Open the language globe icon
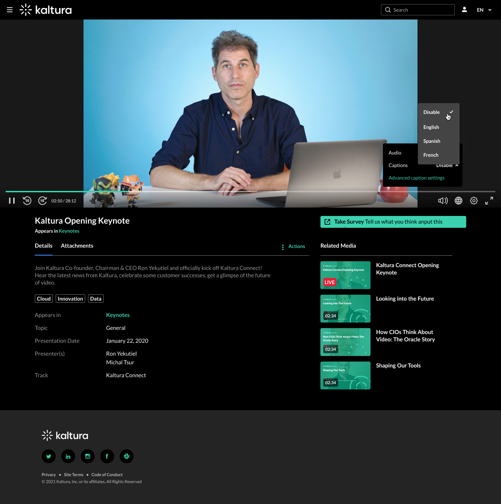Image resolution: width=501 pixels, height=504 pixels. 459,201
